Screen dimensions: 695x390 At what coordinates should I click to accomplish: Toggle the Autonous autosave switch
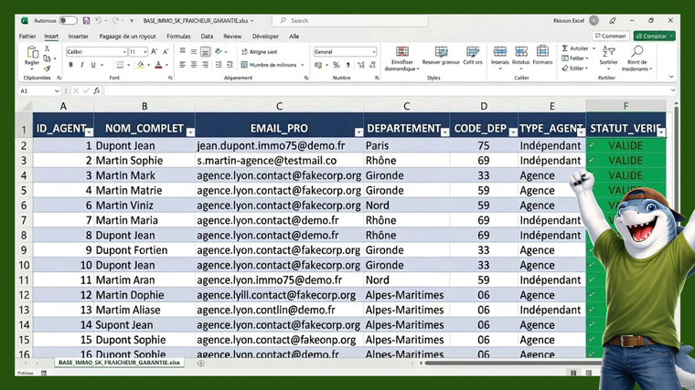(68, 20)
